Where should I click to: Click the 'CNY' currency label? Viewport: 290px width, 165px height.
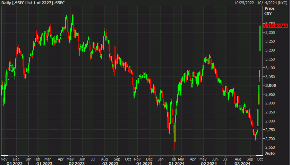coord(268,13)
